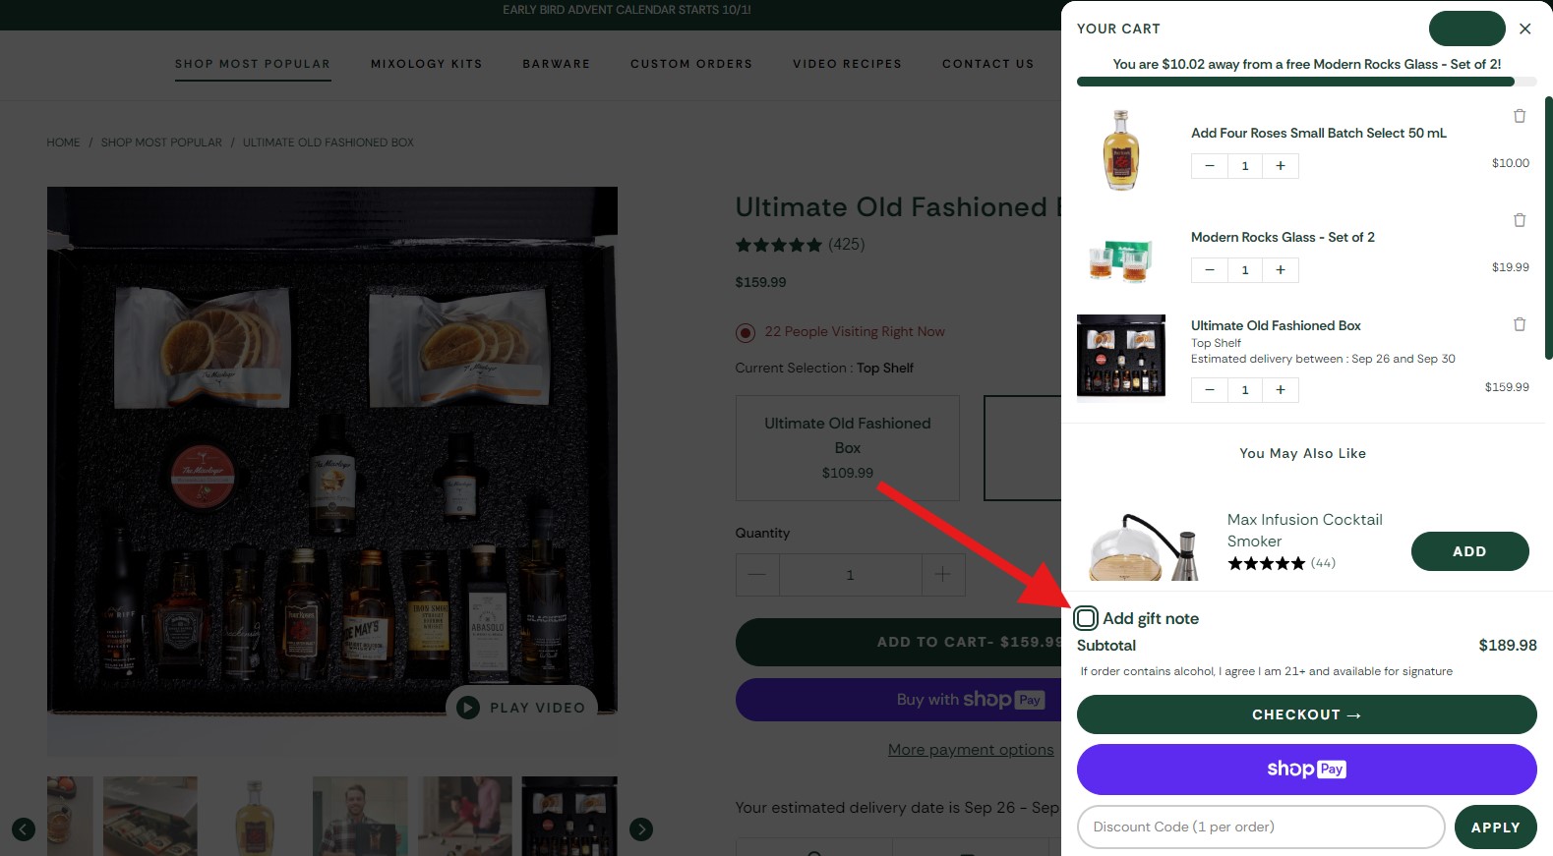Play the product video
Viewport: 1553px width, 856px height.
coord(522,708)
